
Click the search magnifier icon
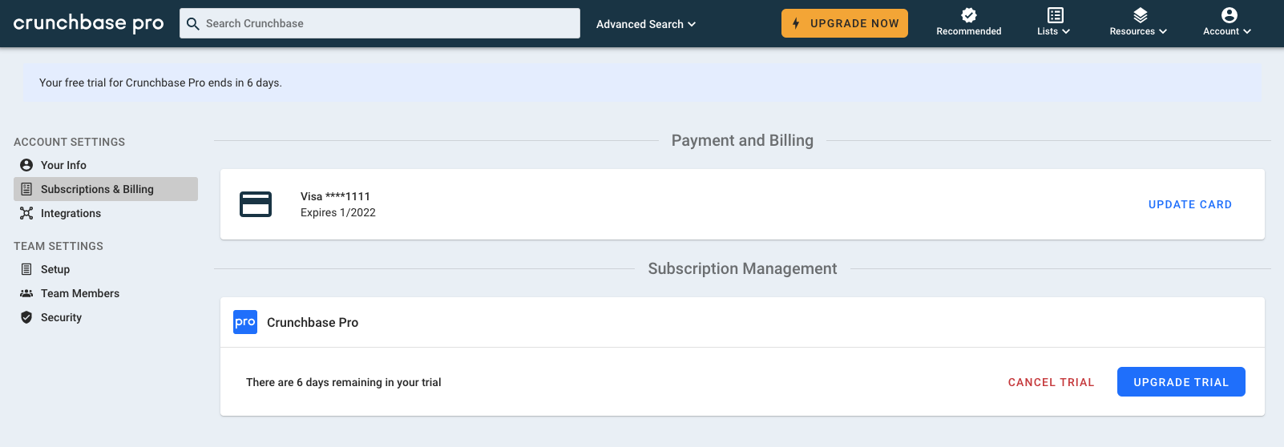tap(193, 24)
